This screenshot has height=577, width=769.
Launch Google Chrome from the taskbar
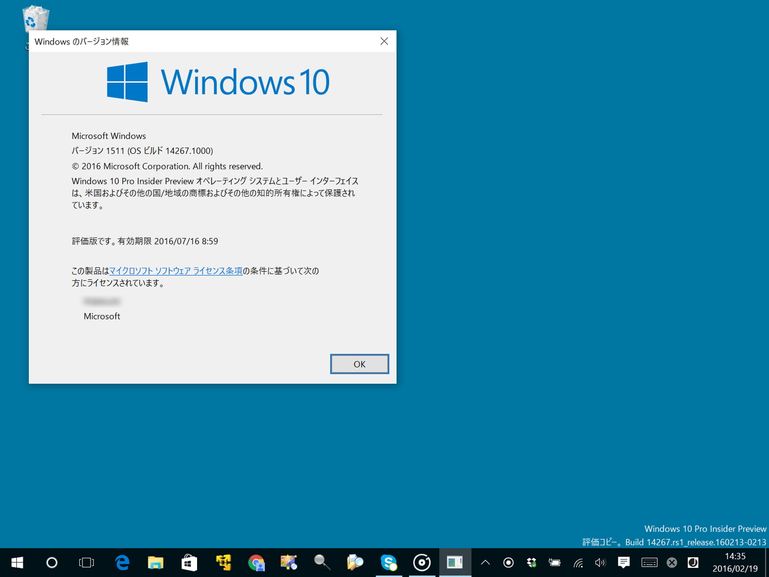click(x=257, y=563)
